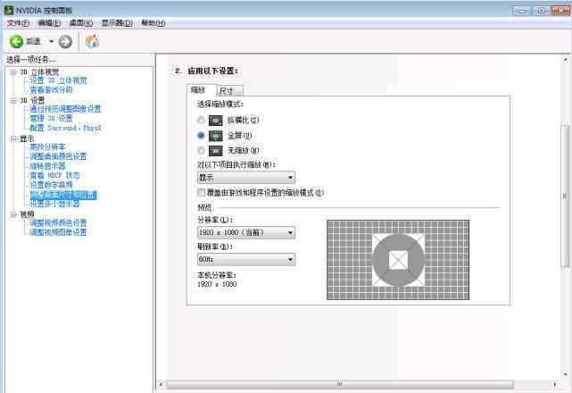572x393 pixels.
Task: Open 调整视频颜色设置 link
Action: [58, 222]
